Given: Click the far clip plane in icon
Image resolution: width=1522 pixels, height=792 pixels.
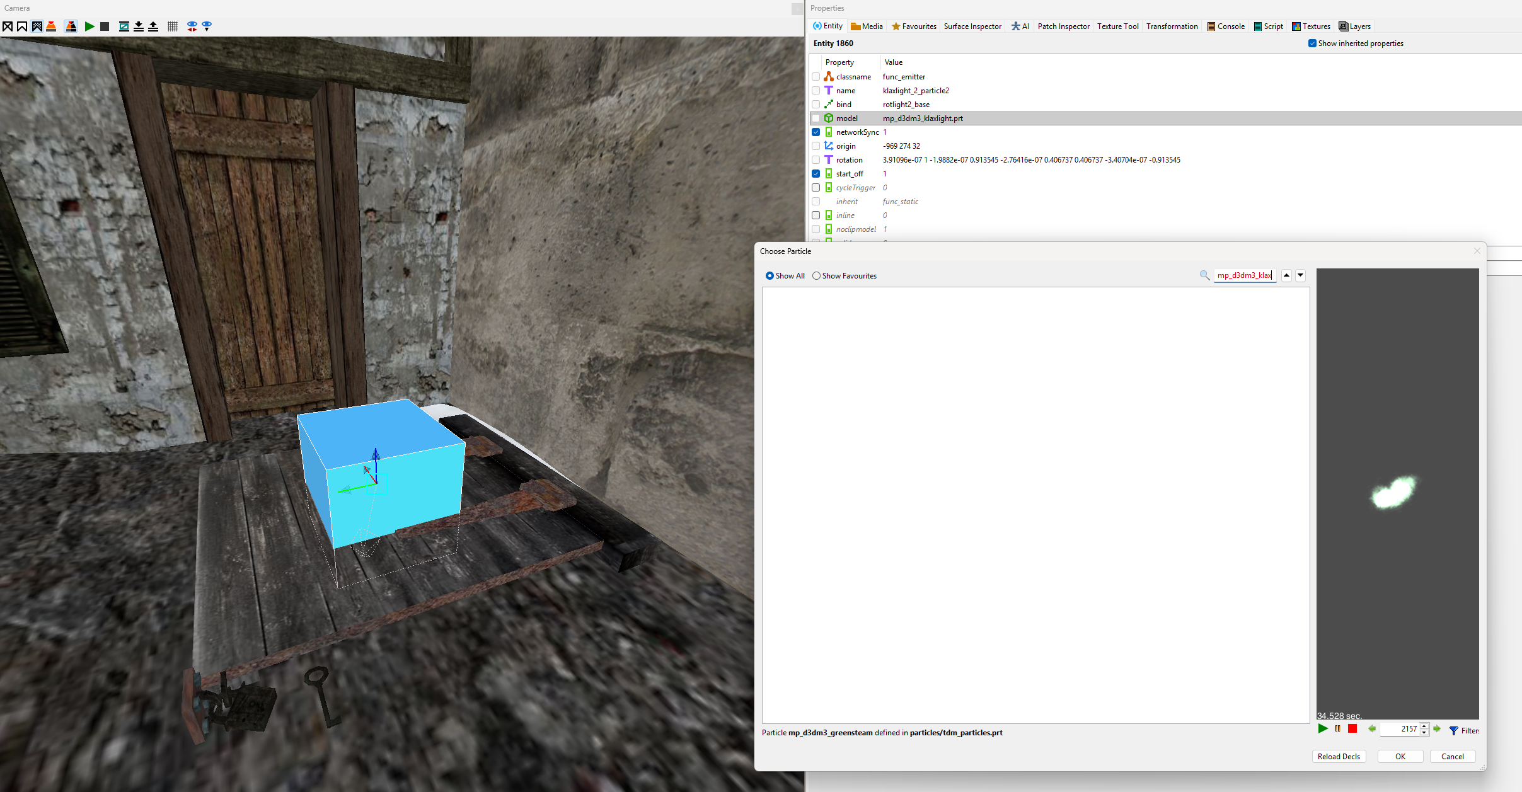Looking at the screenshot, I should pos(139,26).
